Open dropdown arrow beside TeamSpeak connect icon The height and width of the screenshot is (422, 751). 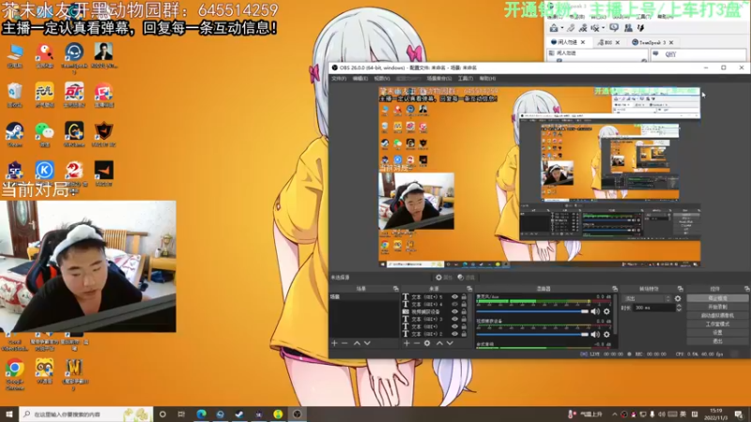tap(562, 28)
